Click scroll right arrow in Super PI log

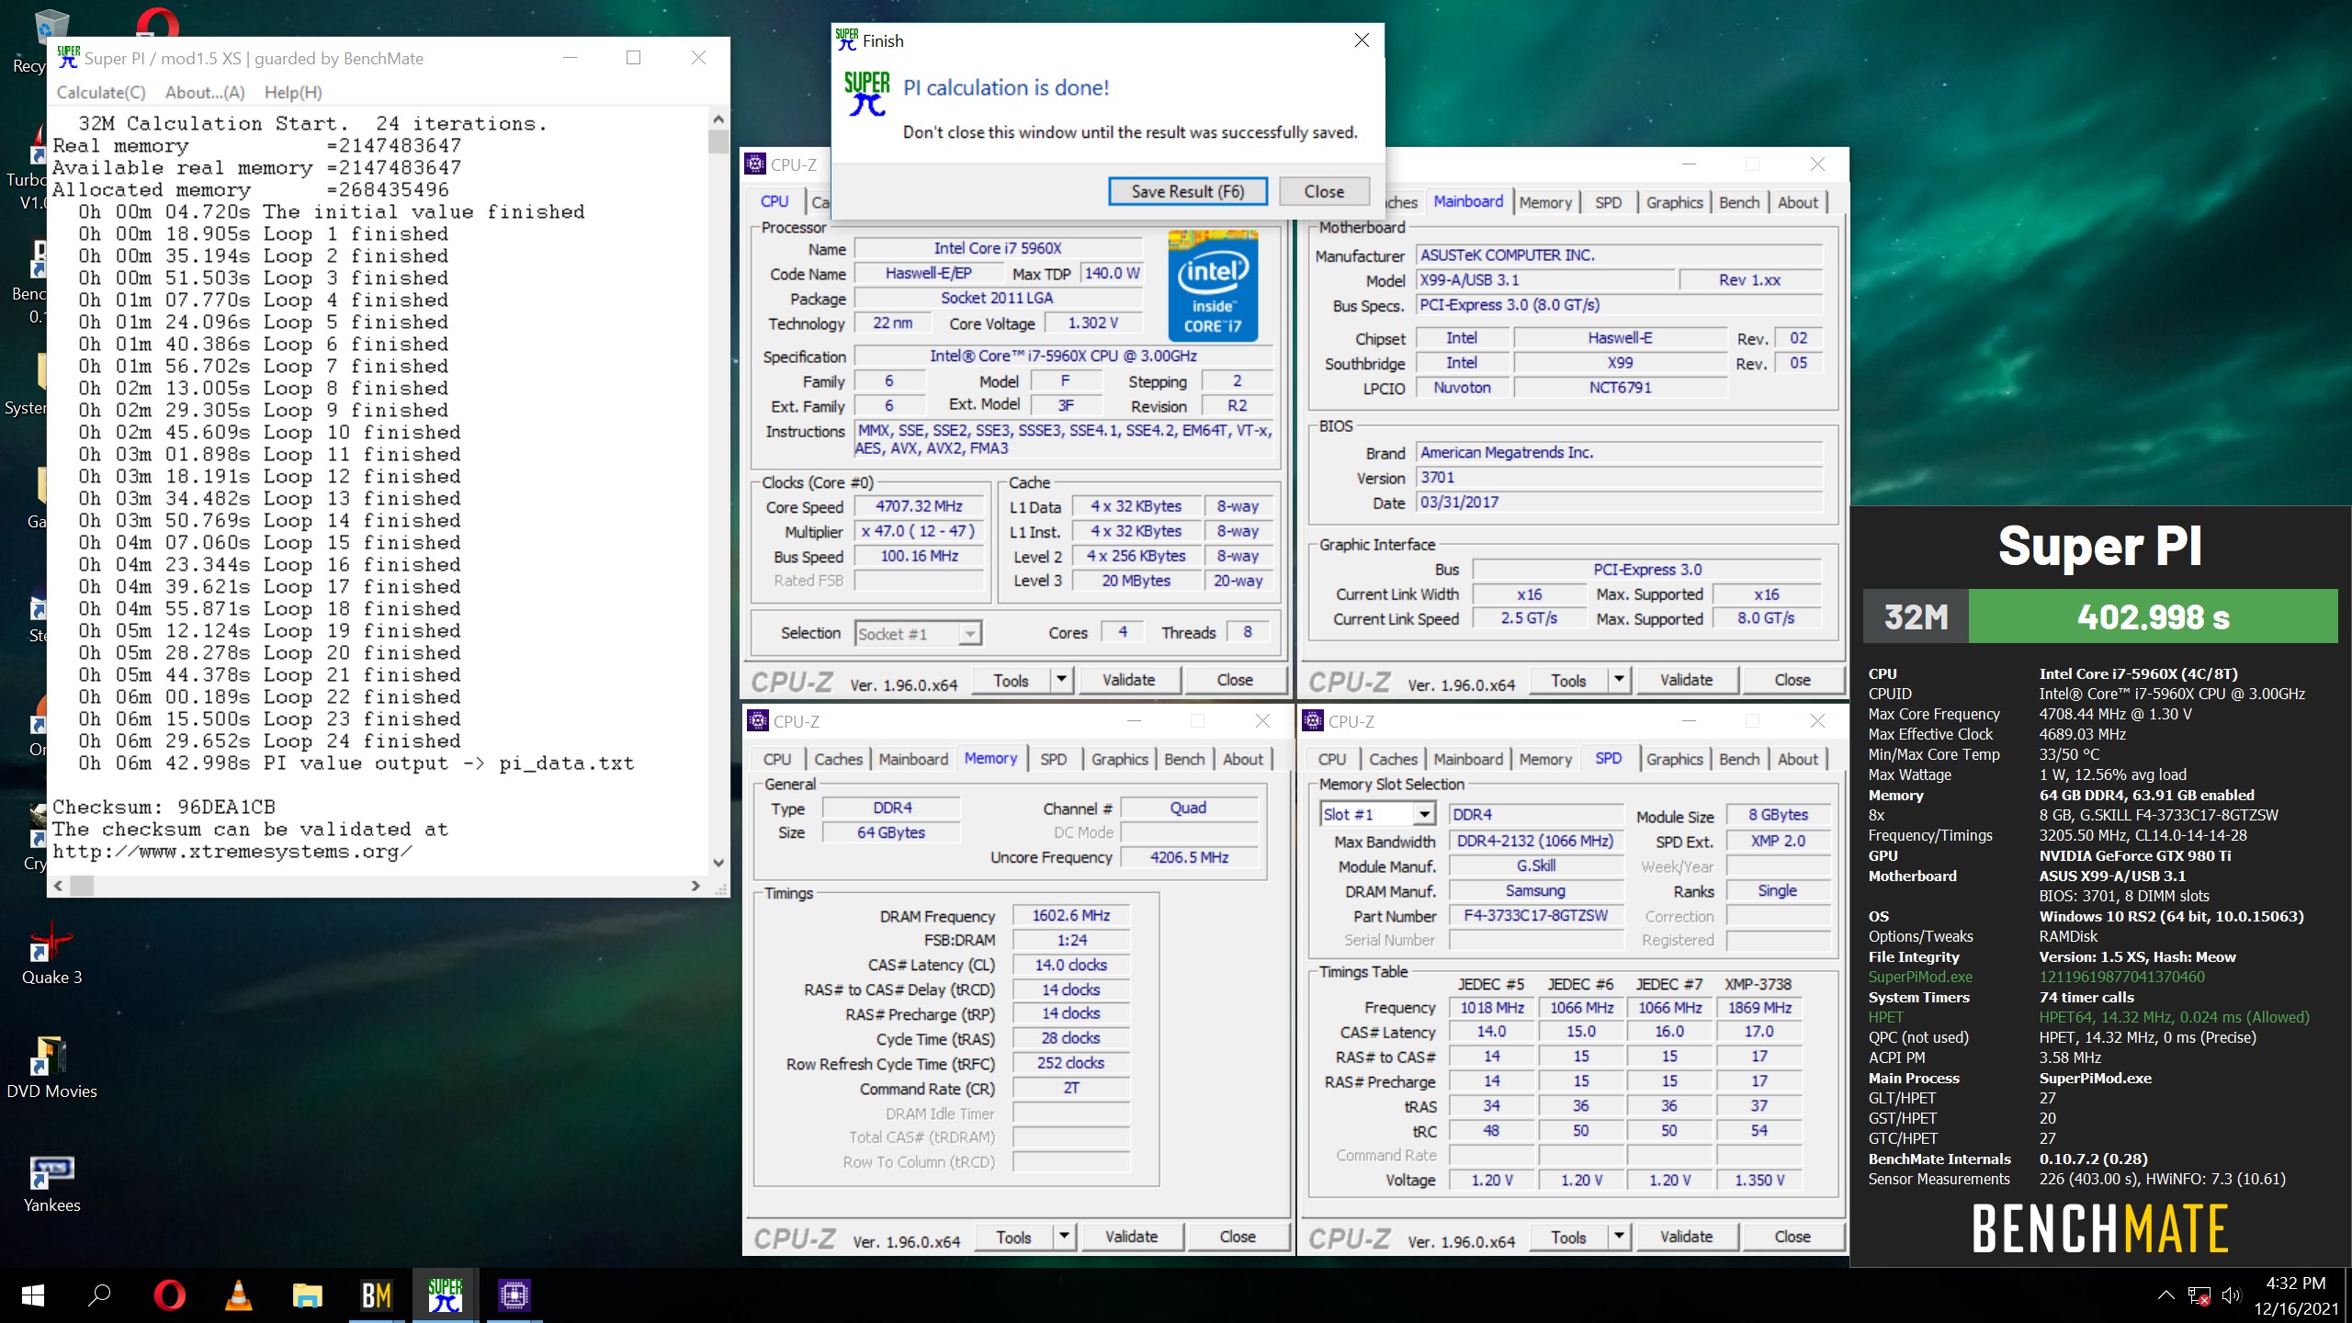pyautogui.click(x=695, y=886)
